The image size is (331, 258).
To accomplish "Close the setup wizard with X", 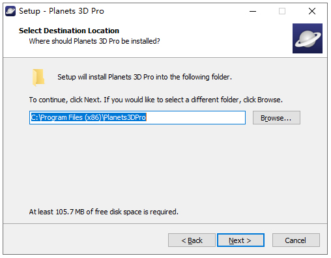I will point(312,11).
